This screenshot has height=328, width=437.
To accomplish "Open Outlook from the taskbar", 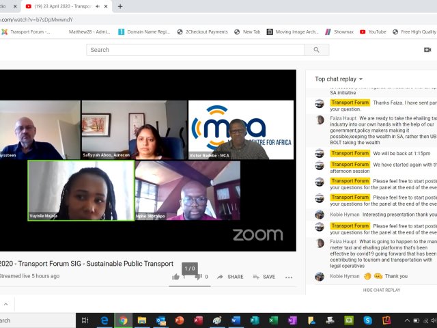I will [x=161, y=320].
